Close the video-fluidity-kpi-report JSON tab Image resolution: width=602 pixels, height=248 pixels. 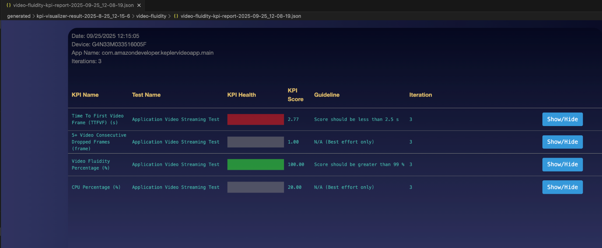tap(139, 5)
